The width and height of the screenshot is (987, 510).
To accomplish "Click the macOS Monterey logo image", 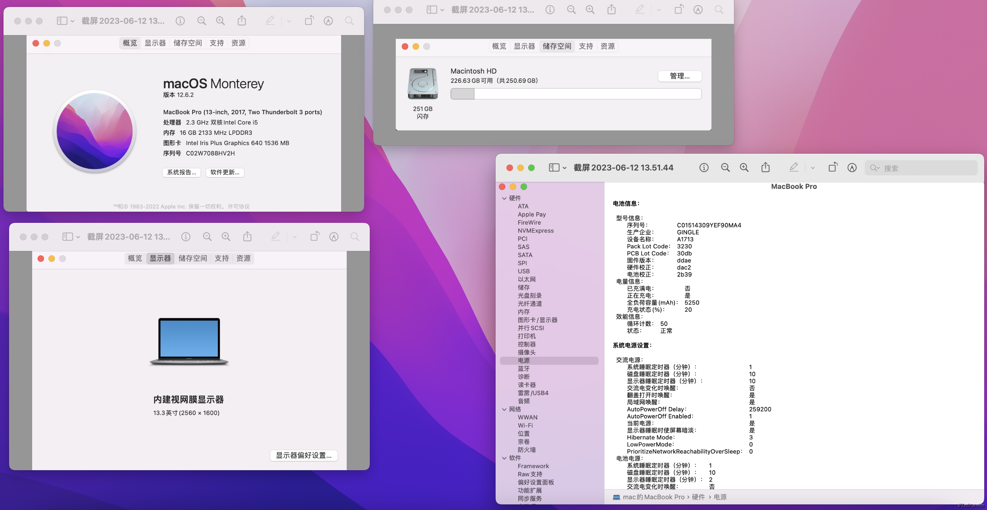I will pyautogui.click(x=95, y=131).
